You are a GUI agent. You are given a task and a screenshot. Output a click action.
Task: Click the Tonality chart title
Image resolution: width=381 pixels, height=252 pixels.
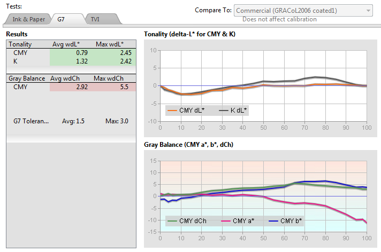[189, 34]
